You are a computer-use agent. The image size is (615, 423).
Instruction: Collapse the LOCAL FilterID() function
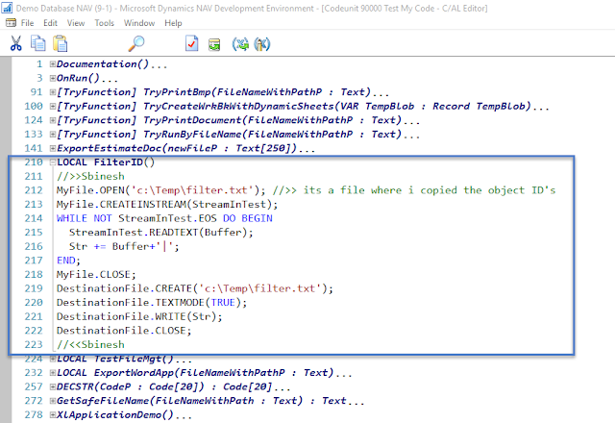pyautogui.click(x=53, y=162)
